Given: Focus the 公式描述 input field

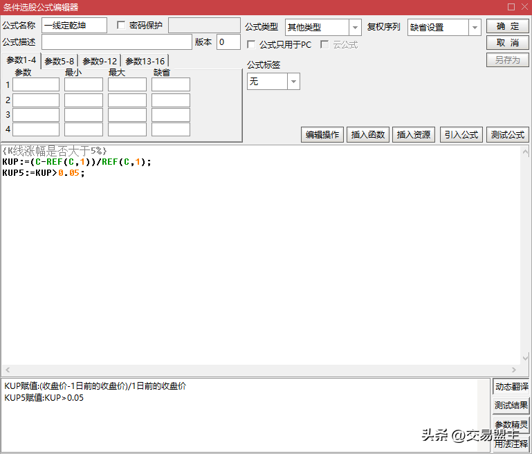Looking at the screenshot, I should tap(117, 42).
